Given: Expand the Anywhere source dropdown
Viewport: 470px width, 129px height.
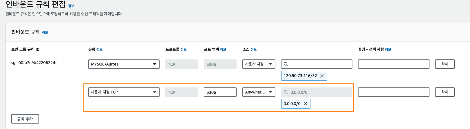Looking at the screenshot, I should [259, 92].
